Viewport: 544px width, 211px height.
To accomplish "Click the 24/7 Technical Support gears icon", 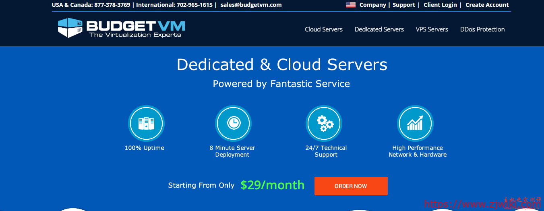I will tap(325, 123).
